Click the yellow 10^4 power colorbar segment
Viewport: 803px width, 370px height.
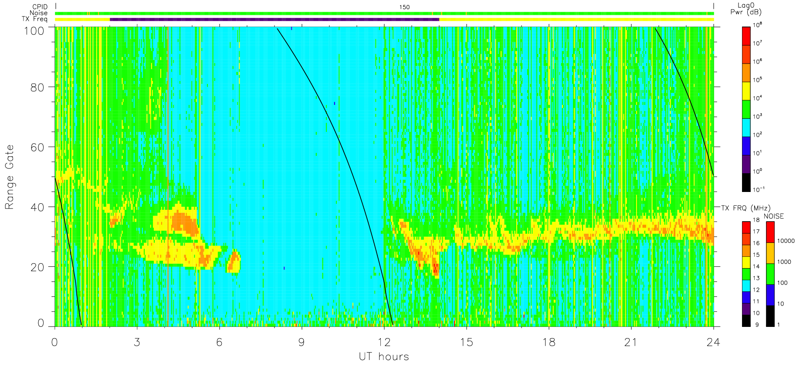(746, 91)
